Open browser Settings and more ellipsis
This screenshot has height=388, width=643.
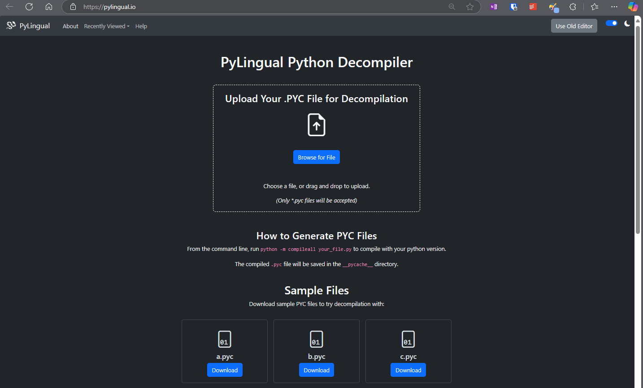pyautogui.click(x=614, y=7)
